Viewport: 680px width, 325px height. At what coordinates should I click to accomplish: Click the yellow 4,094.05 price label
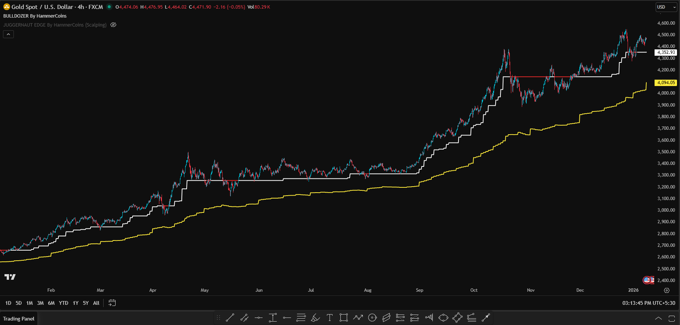coord(666,83)
